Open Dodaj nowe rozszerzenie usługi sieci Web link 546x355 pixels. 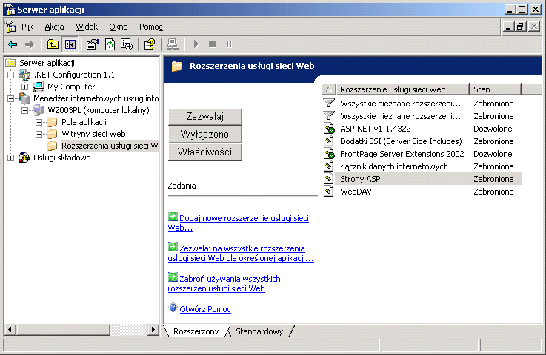point(238,223)
